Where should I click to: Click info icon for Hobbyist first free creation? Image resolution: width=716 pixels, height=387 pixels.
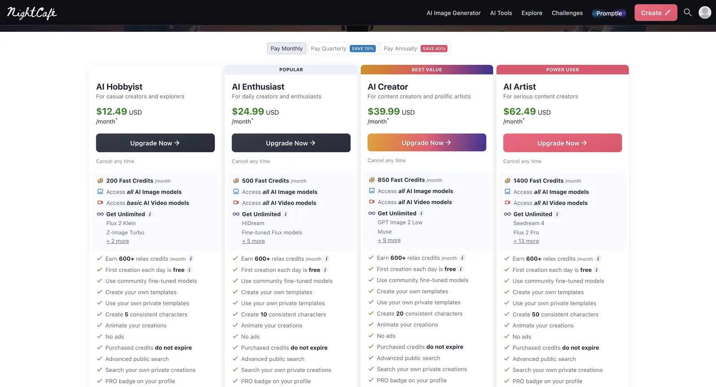tap(189, 270)
